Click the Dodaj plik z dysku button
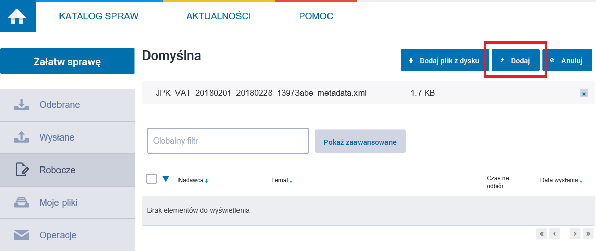This screenshot has height=251, width=596. (x=445, y=60)
